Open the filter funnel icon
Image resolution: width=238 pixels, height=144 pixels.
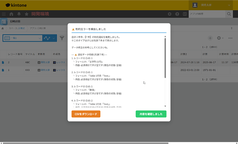click(62, 38)
